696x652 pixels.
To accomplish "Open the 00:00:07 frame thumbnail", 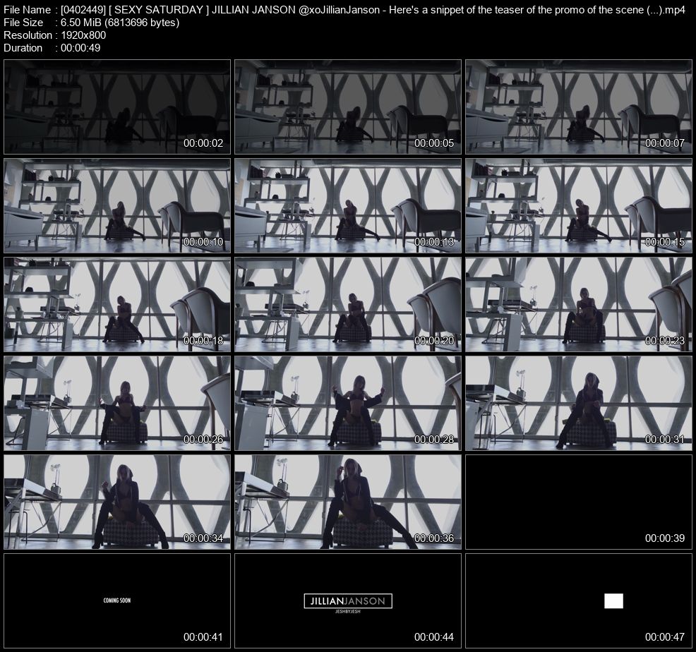I will [578, 107].
